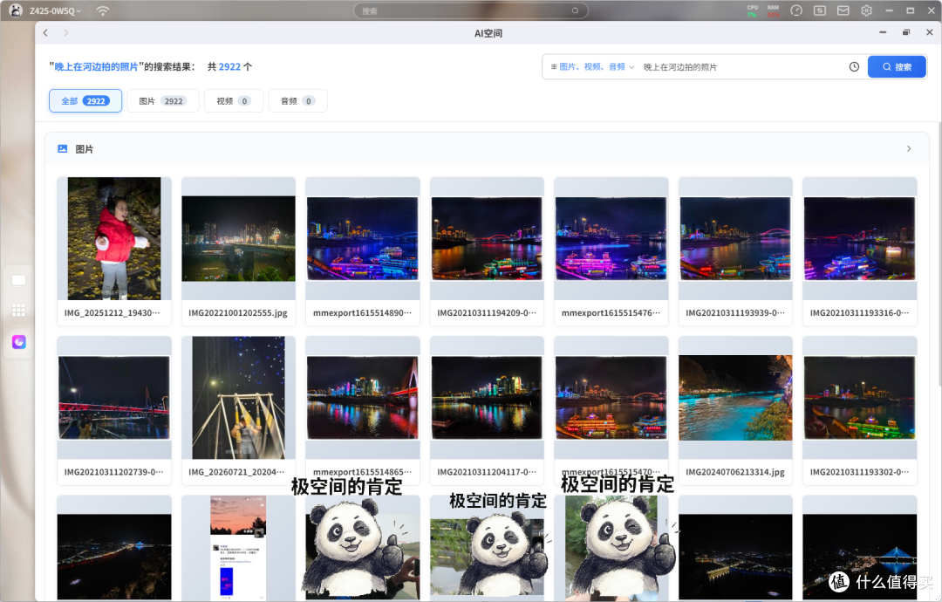Open the Z425-0W5Q device dropdown

coord(55,10)
